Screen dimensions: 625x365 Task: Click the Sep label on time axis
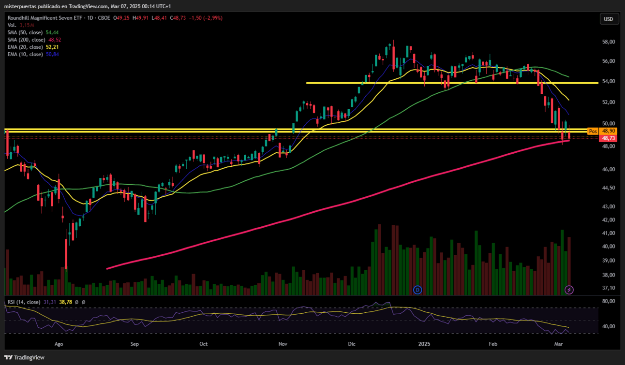(134, 344)
